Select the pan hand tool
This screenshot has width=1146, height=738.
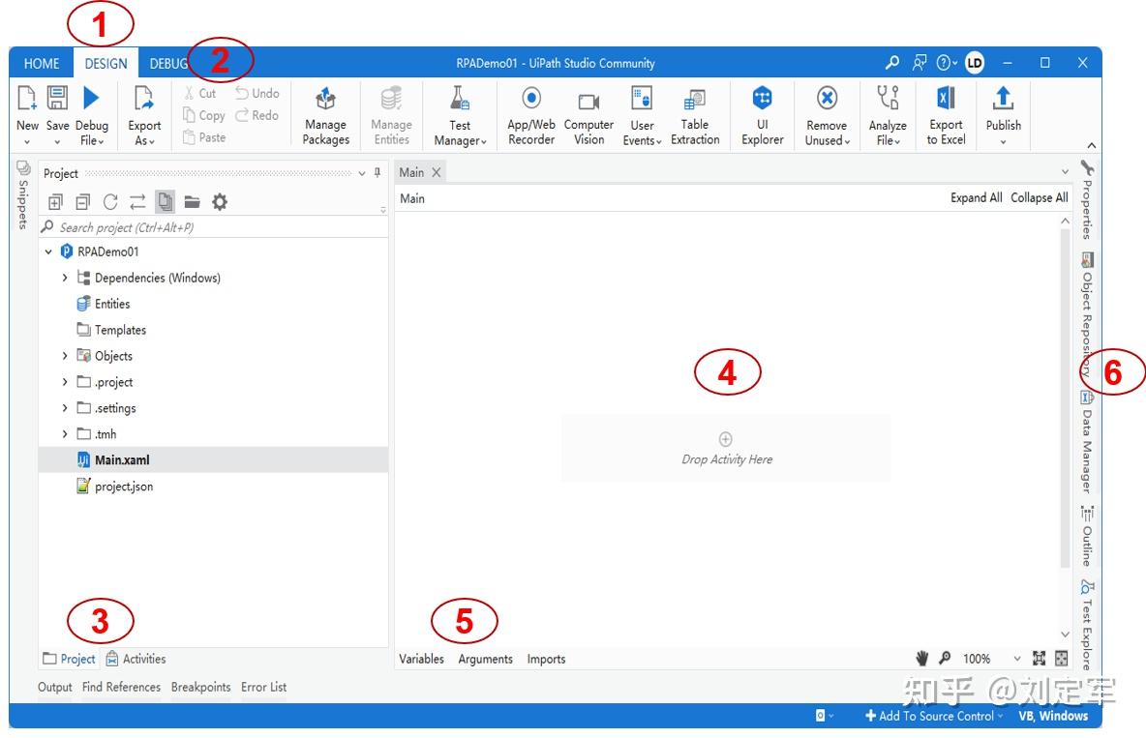[x=921, y=659]
